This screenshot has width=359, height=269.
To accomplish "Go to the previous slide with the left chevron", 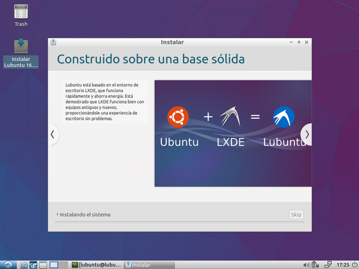I will (53, 134).
